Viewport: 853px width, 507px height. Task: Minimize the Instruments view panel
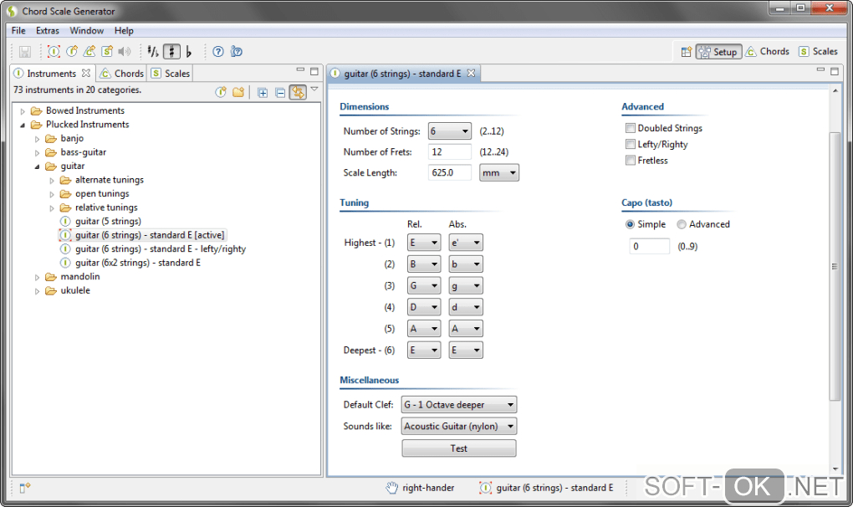point(300,70)
